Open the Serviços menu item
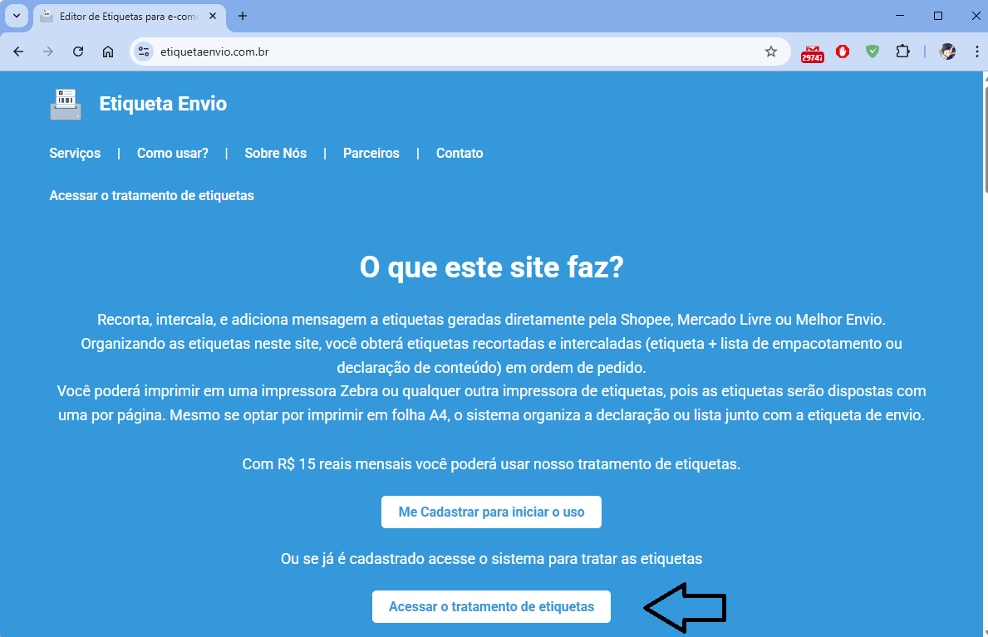988x637 pixels. coord(75,153)
